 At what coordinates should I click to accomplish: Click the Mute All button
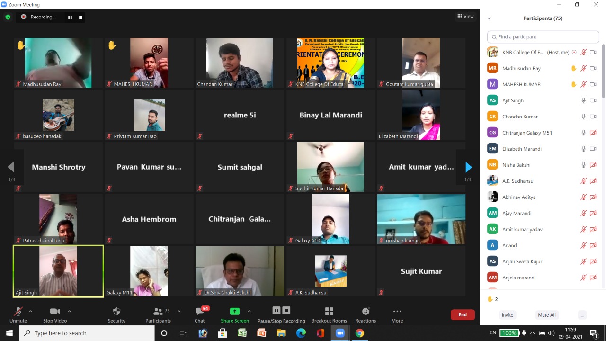click(x=547, y=315)
